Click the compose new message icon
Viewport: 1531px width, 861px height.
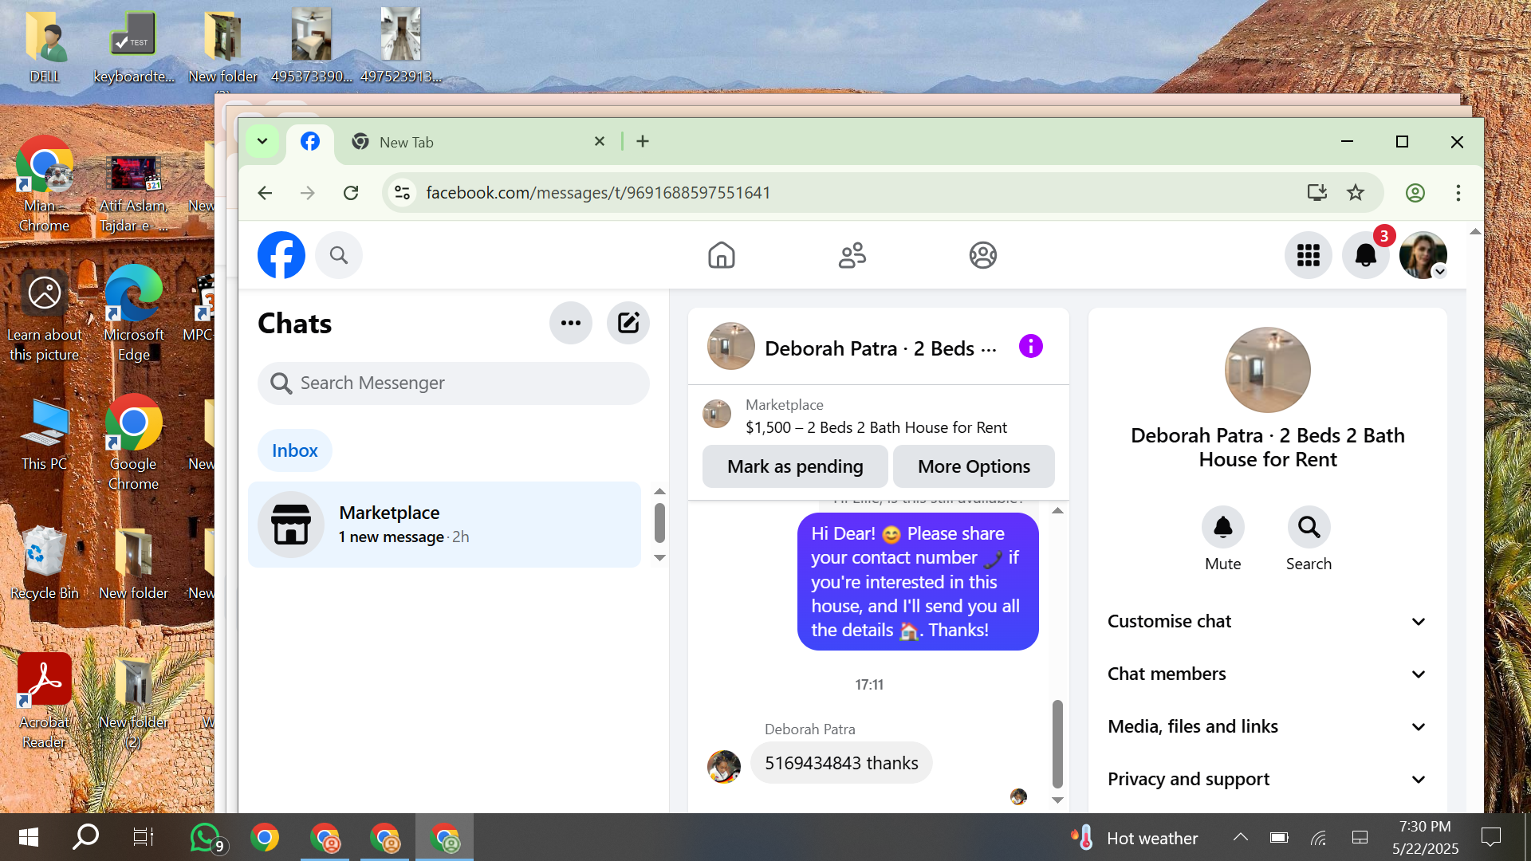click(x=628, y=323)
